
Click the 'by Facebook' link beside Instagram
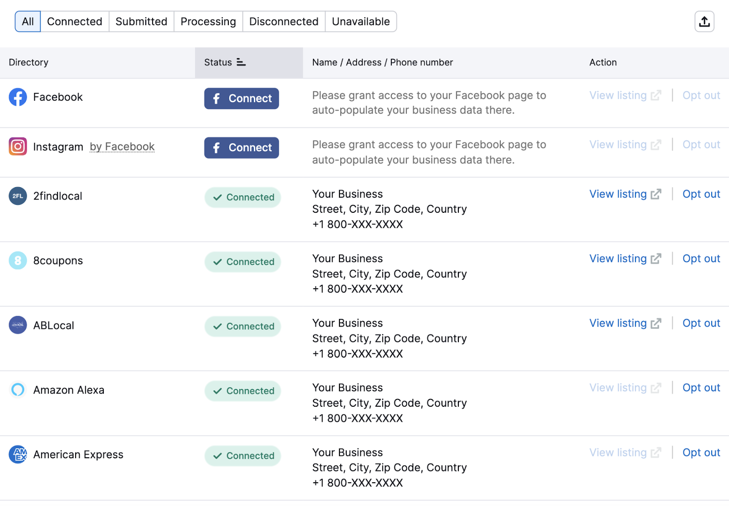[x=122, y=147]
